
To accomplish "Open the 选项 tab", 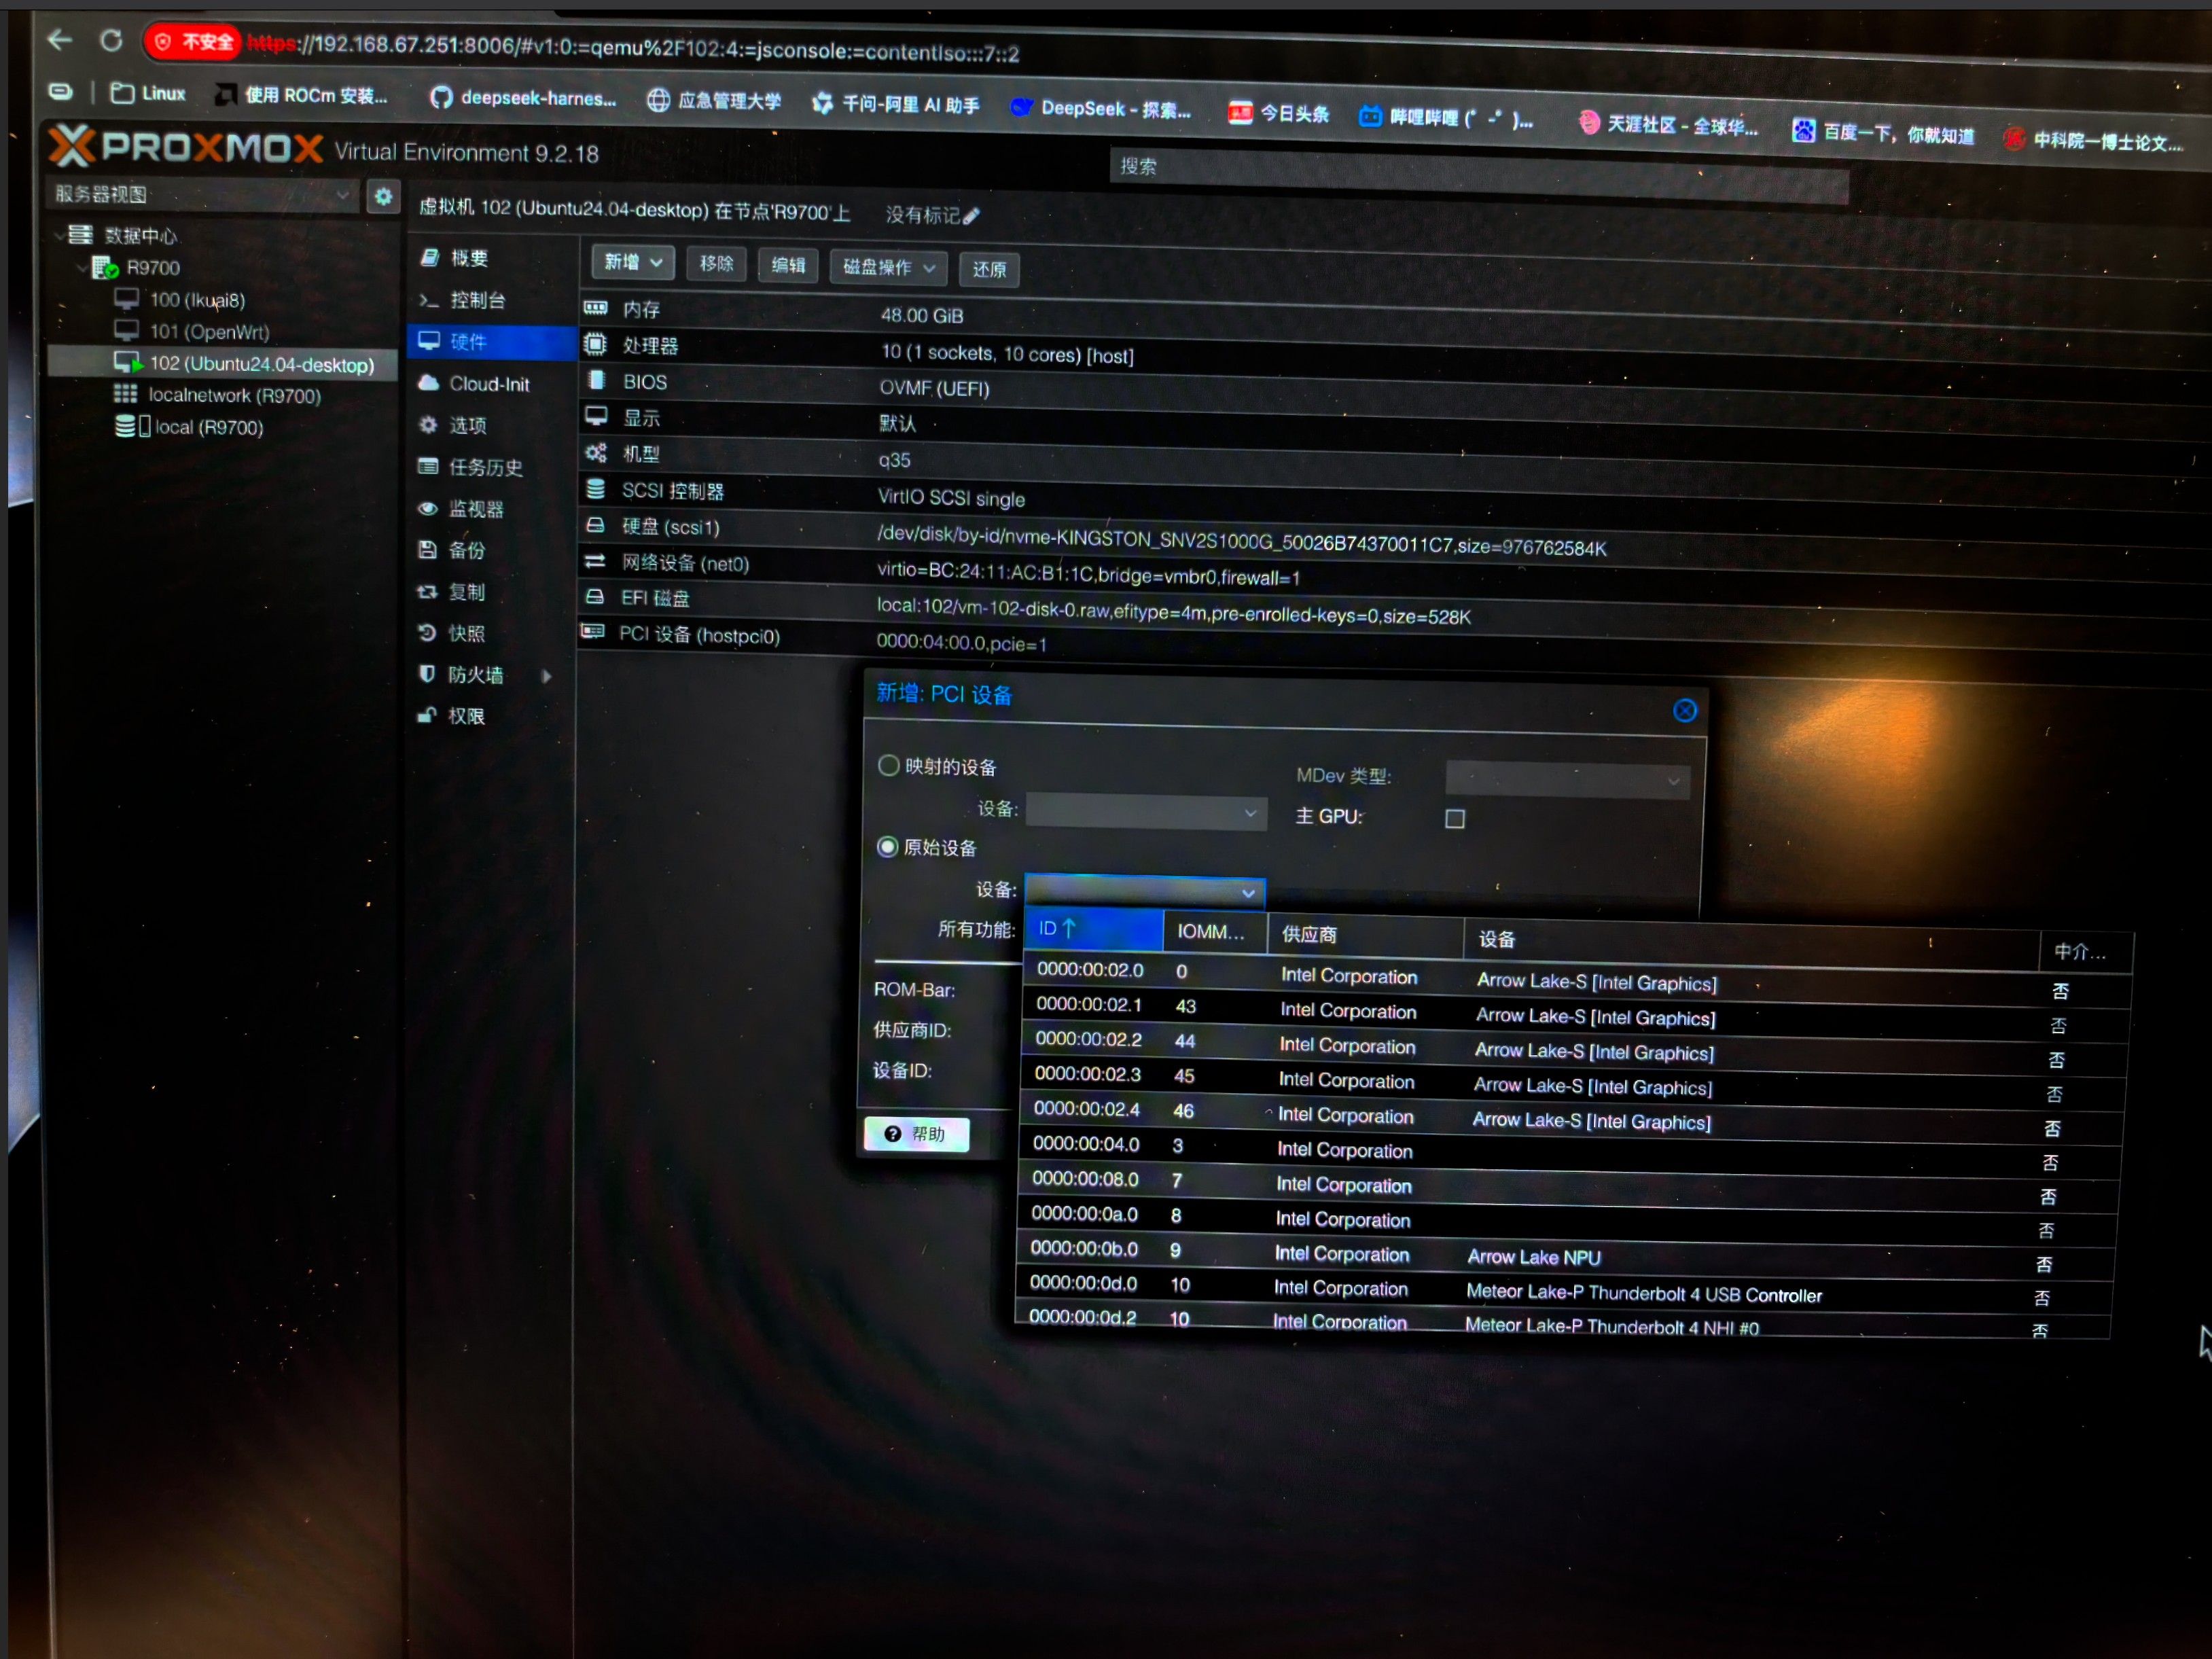I will click(x=490, y=426).
